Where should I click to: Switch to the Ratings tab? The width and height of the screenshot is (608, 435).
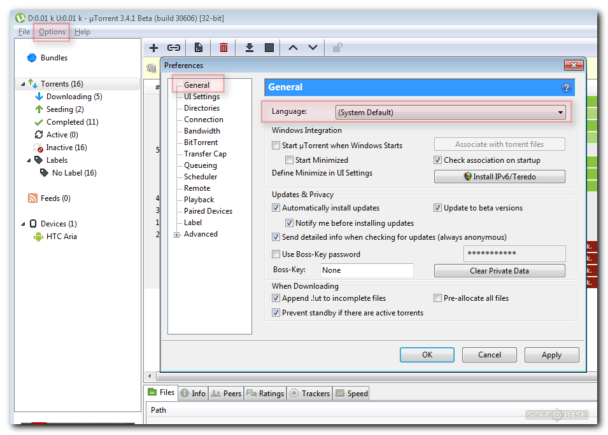tap(265, 393)
